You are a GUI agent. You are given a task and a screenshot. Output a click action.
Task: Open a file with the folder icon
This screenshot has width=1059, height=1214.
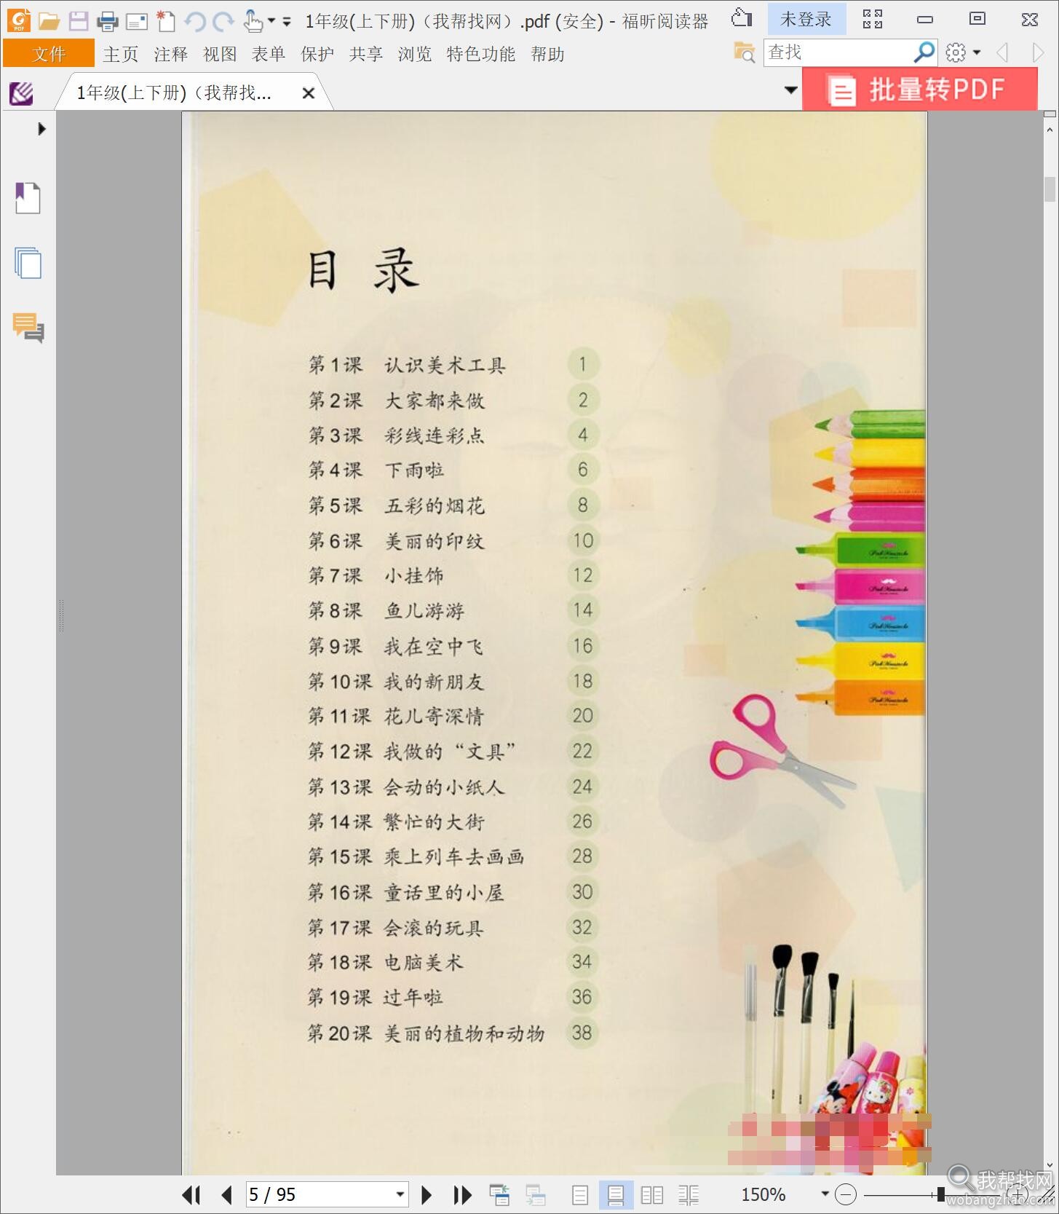coord(49,21)
